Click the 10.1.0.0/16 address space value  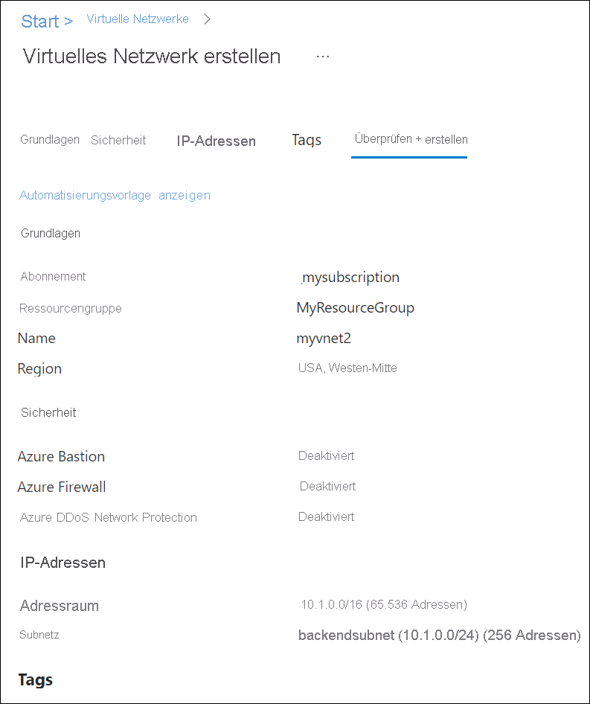click(384, 605)
